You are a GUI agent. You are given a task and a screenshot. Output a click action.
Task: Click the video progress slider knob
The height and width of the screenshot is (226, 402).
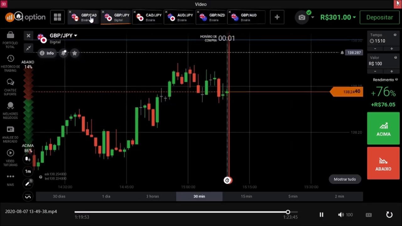(288, 212)
